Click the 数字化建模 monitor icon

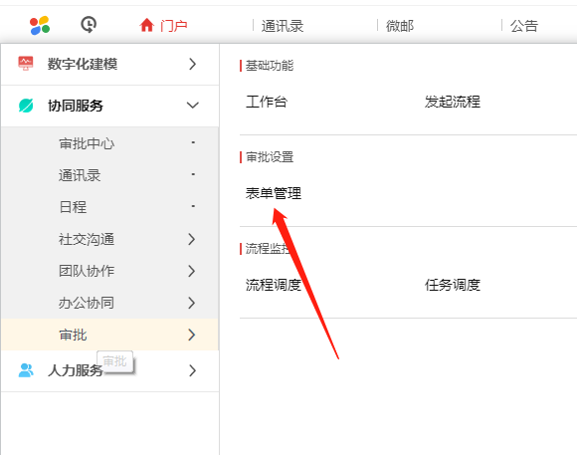[26, 64]
